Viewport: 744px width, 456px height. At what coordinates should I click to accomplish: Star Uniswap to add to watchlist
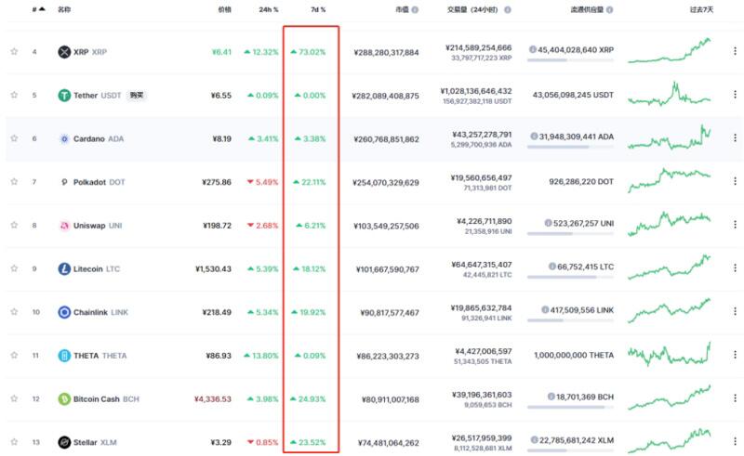pyautogui.click(x=14, y=225)
